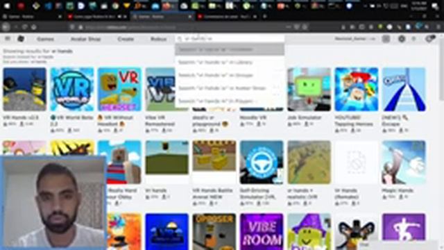Open the Noodle VR game title
This screenshot has height=250, width=444.
253,117
